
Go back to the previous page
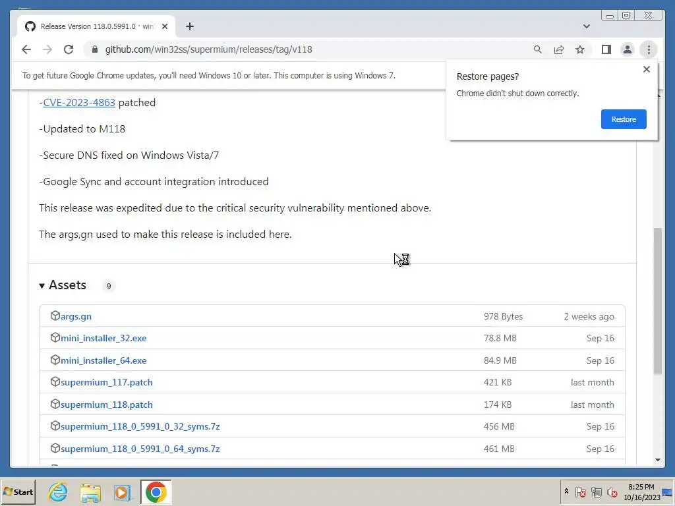(26, 49)
